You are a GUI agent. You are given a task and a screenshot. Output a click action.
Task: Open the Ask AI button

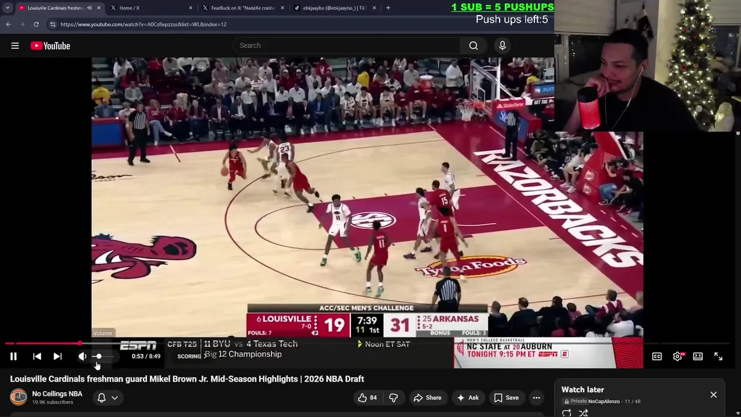[x=468, y=397]
